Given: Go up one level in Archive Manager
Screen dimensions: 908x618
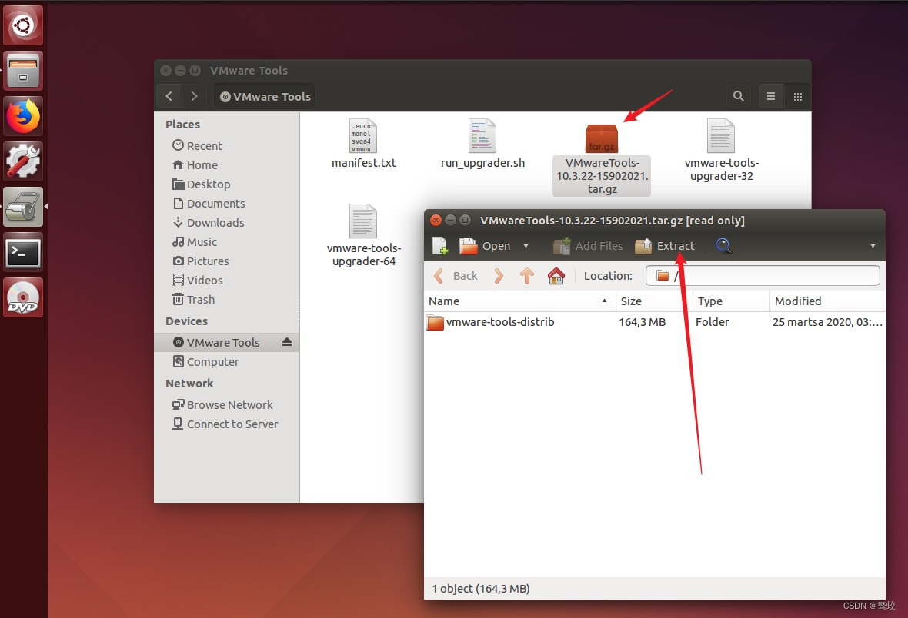Looking at the screenshot, I should (526, 276).
